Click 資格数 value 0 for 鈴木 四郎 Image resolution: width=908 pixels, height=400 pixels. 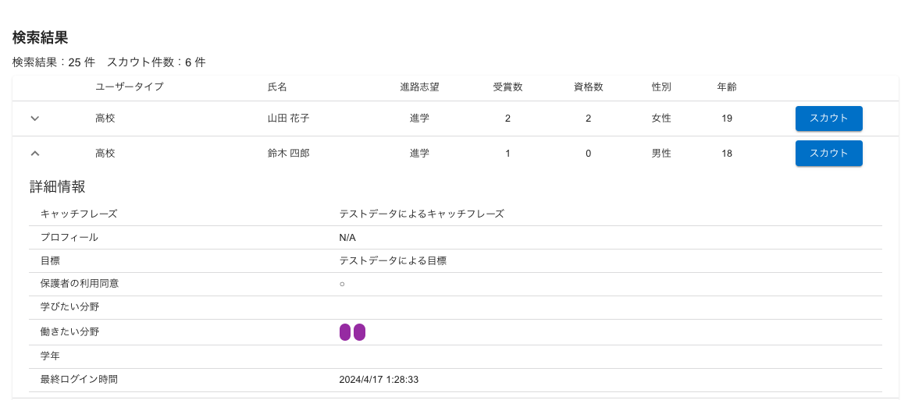589,153
